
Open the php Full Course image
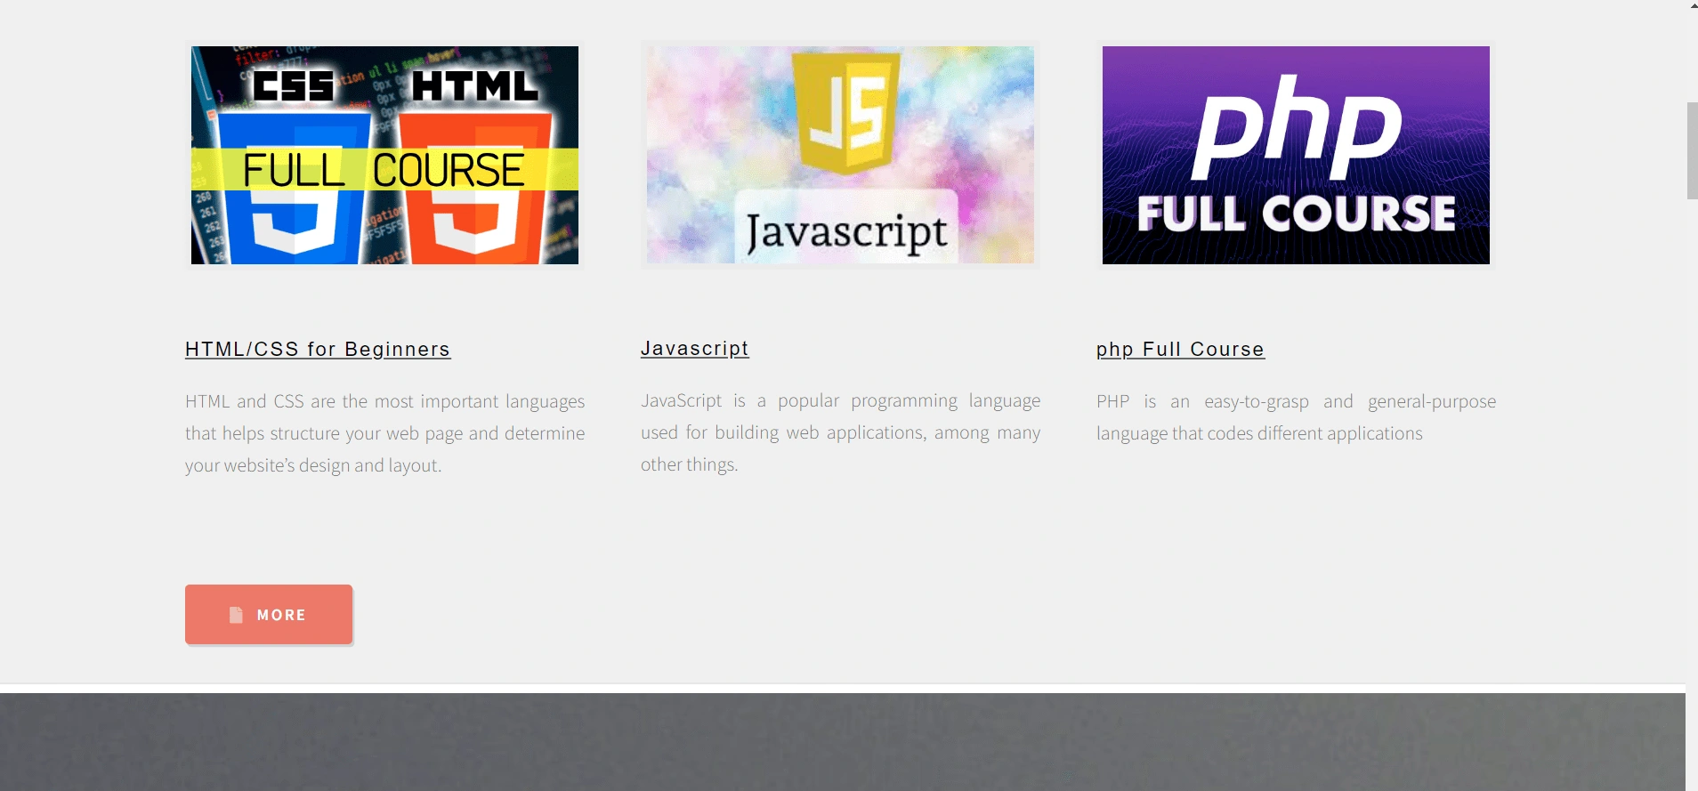pyautogui.click(x=1296, y=155)
